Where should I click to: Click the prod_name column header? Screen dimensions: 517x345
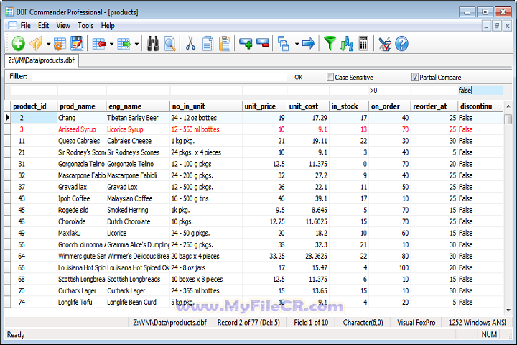(x=82, y=106)
